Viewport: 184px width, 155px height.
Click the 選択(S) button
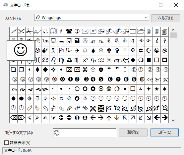click(x=133, y=132)
